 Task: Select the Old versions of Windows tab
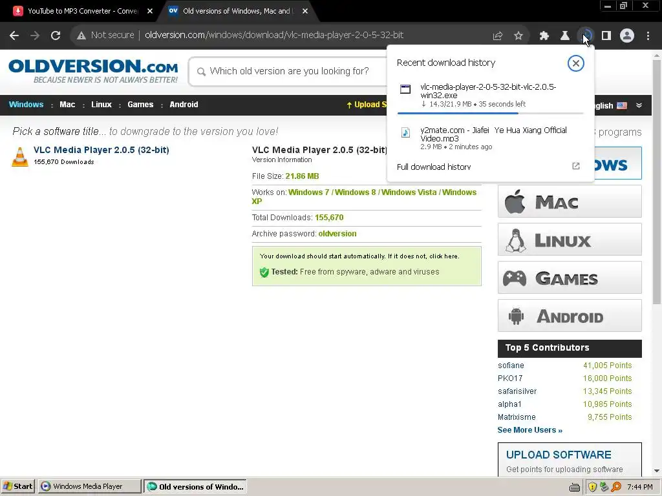click(237, 11)
